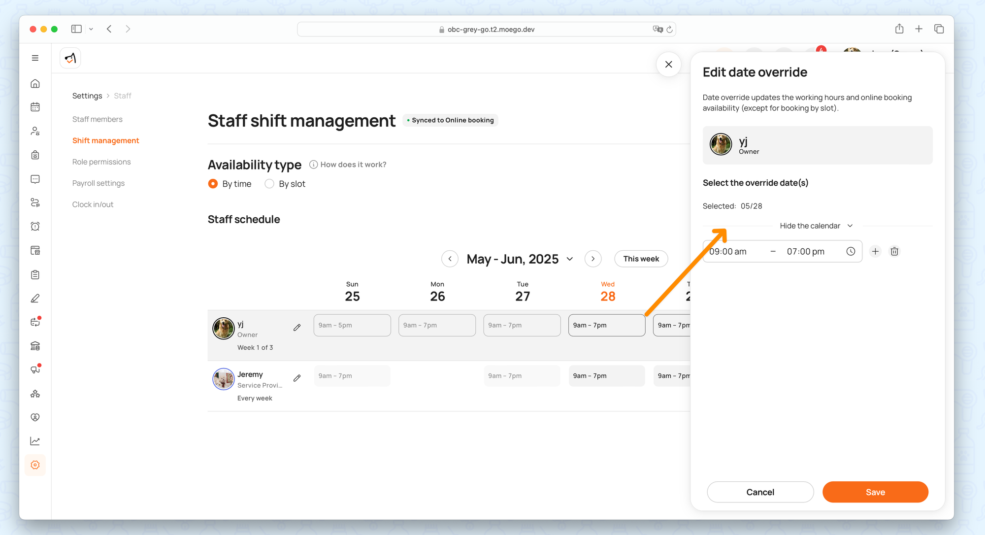Click the trash icon to delete time range

(x=894, y=251)
